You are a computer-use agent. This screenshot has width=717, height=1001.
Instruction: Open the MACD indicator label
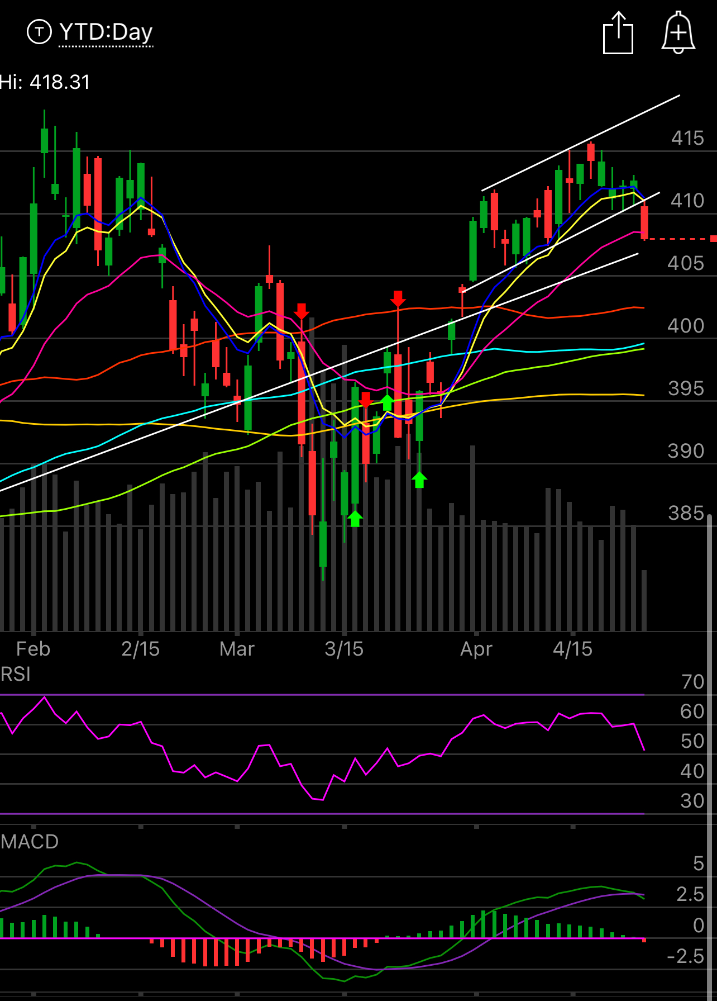pos(30,842)
